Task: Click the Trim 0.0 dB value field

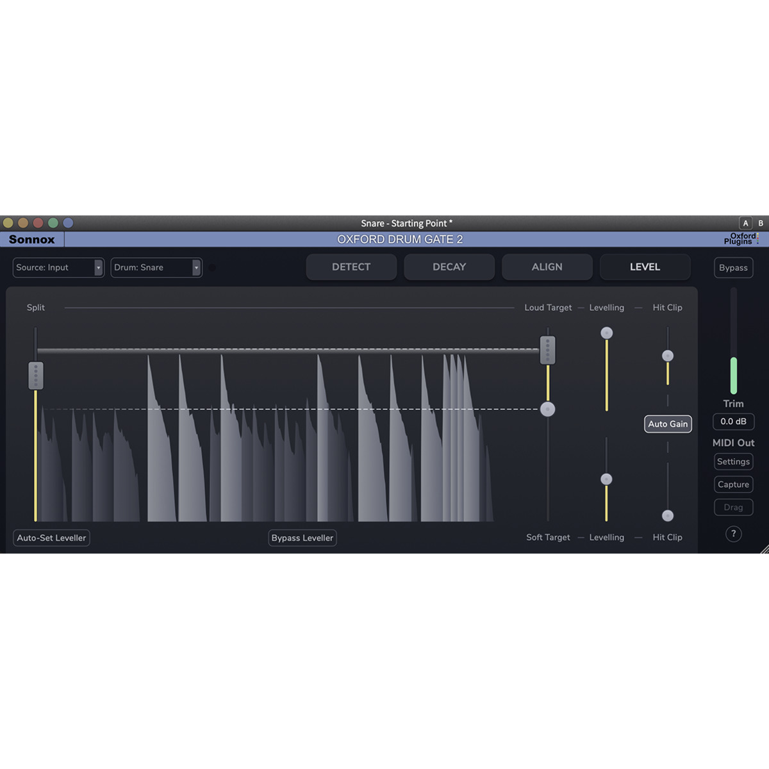Action: pyautogui.click(x=733, y=422)
